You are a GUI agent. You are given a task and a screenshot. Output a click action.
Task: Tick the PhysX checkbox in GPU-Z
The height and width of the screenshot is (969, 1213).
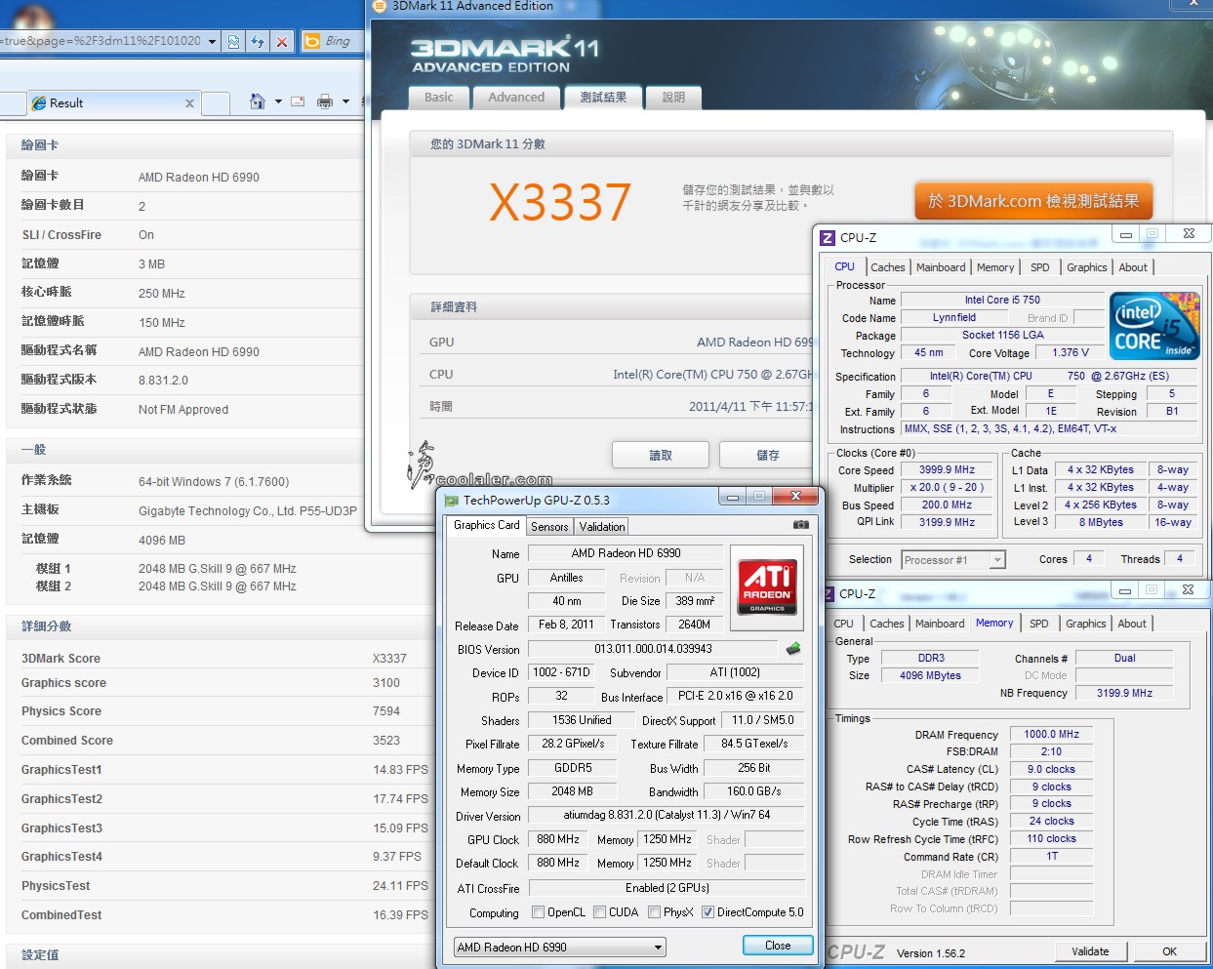[x=654, y=912]
